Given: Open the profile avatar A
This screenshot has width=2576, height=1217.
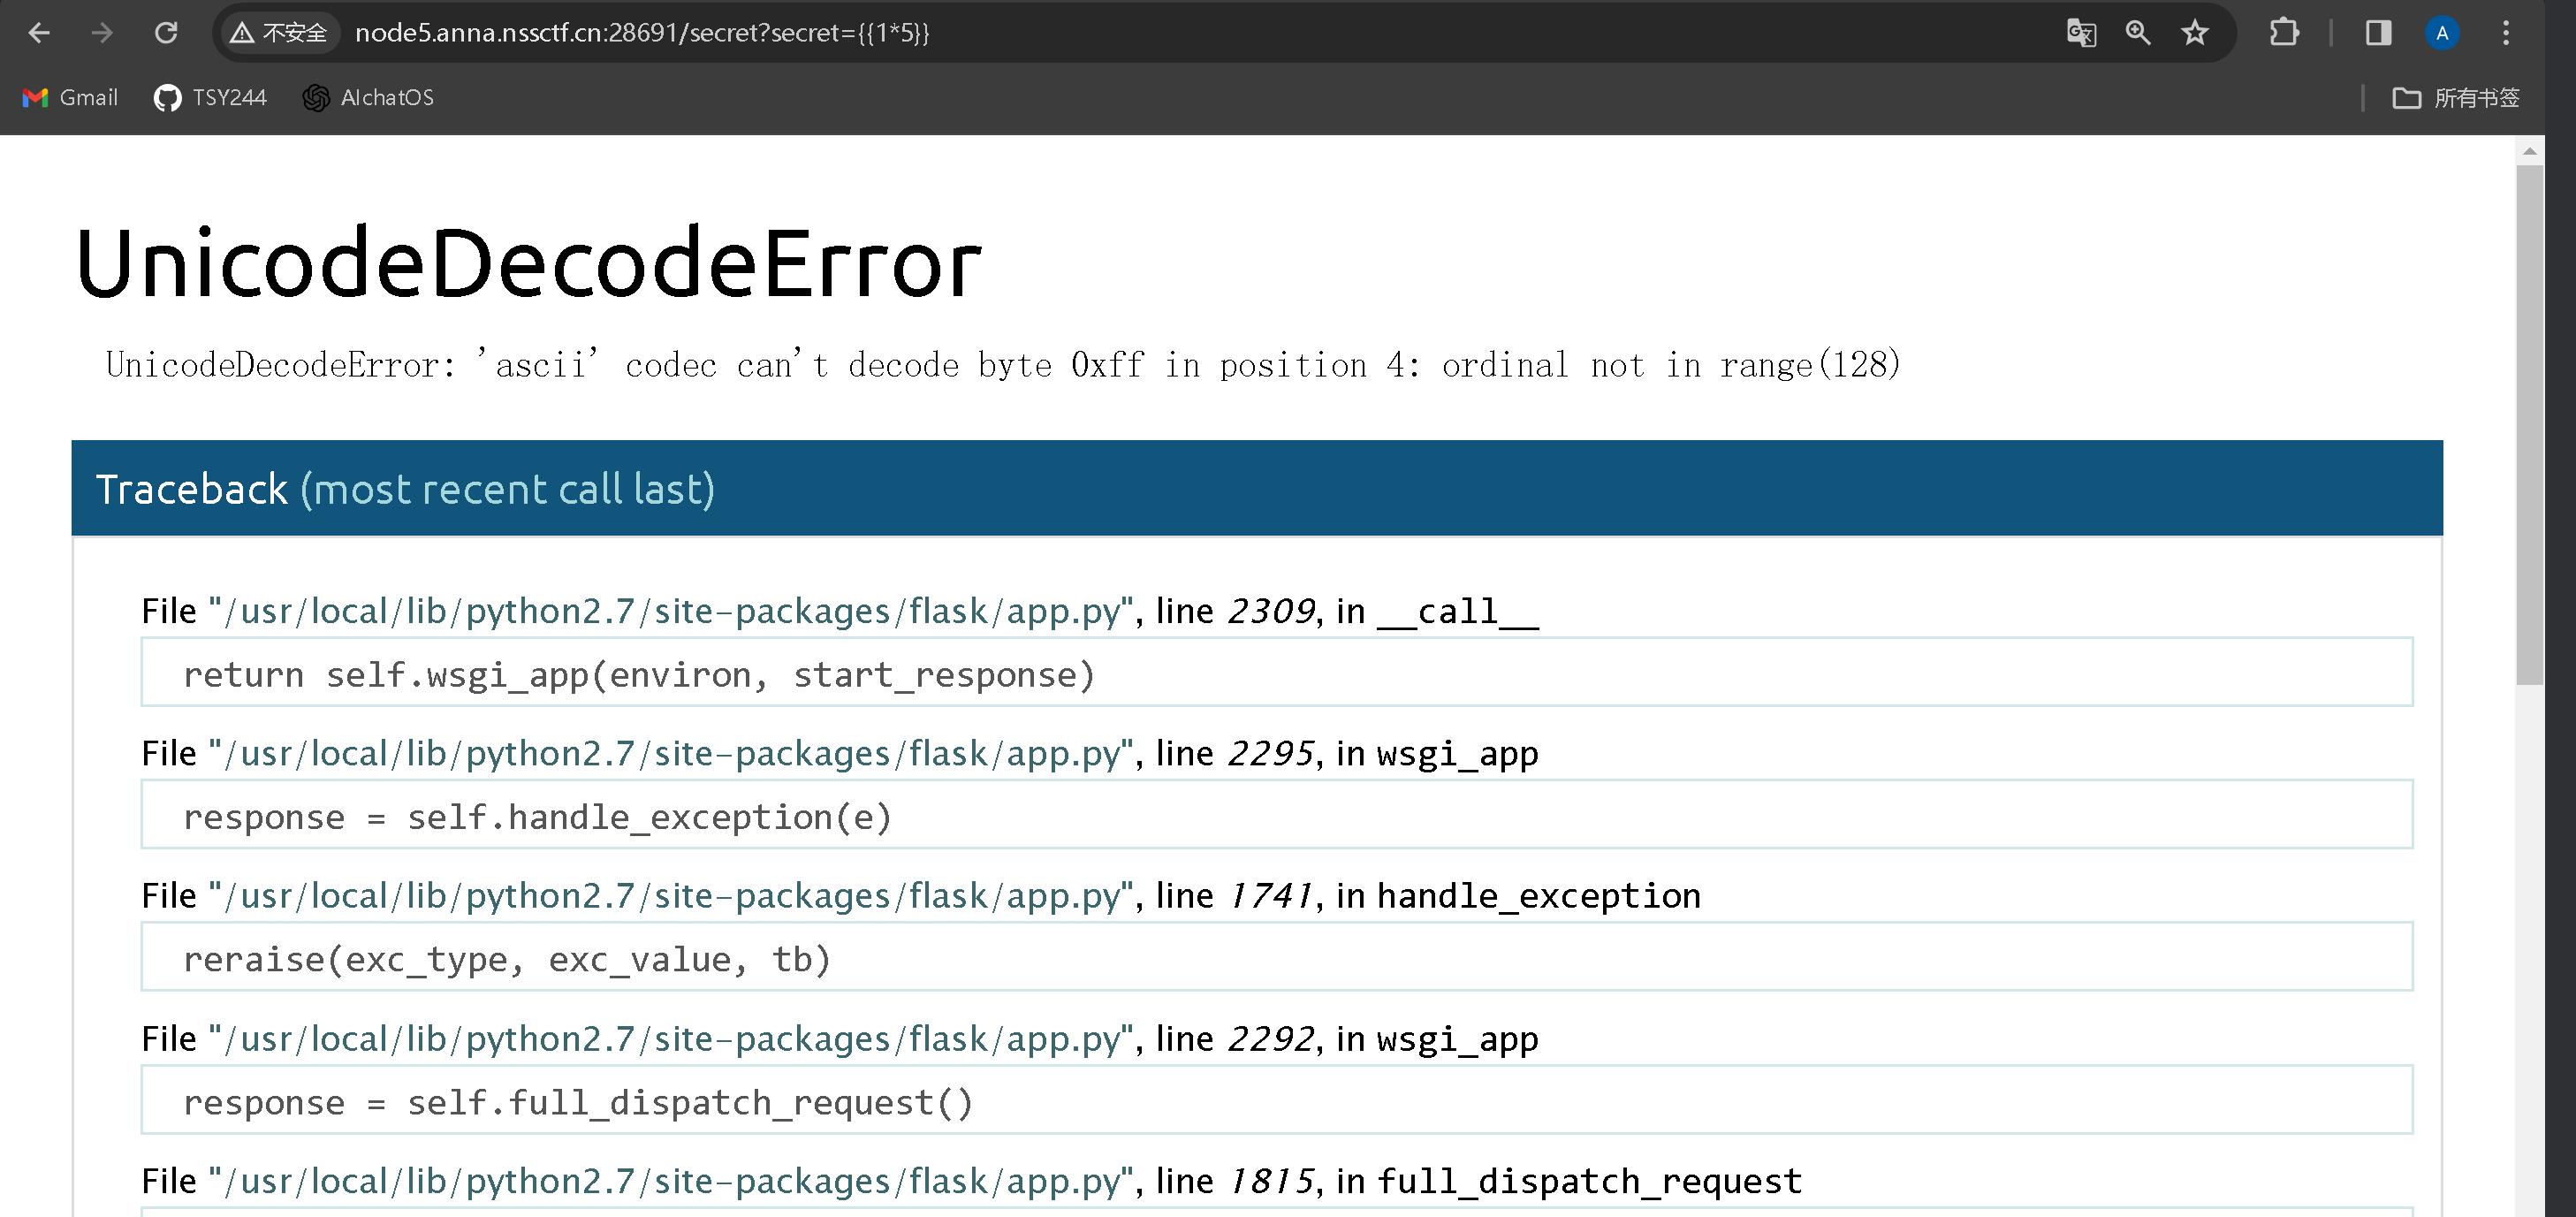Looking at the screenshot, I should tap(2442, 33).
